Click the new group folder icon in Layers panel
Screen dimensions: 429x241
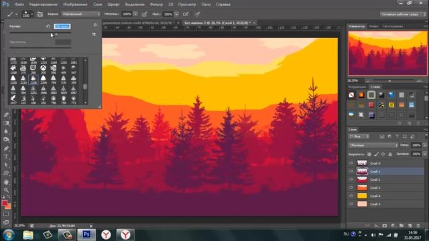(x=402, y=226)
